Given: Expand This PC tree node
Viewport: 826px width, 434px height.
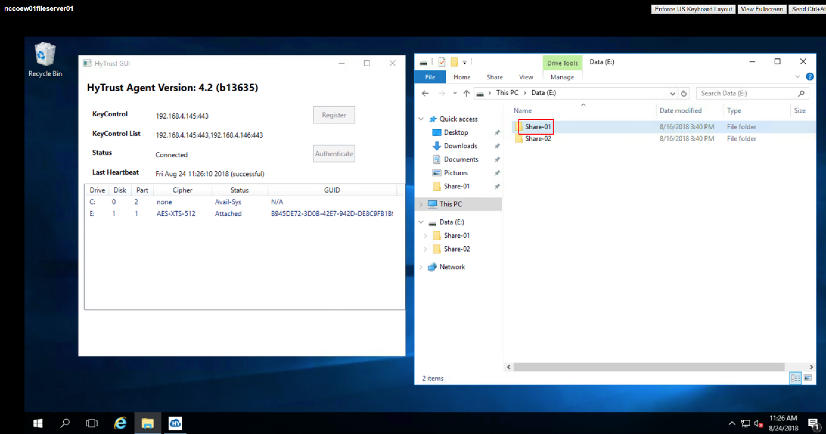Looking at the screenshot, I should (x=421, y=204).
